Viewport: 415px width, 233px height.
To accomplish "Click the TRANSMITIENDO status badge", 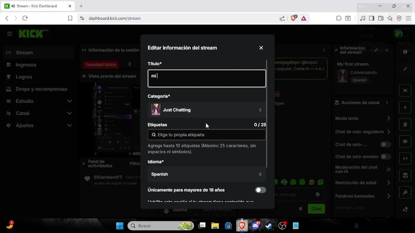I will [x=101, y=65].
